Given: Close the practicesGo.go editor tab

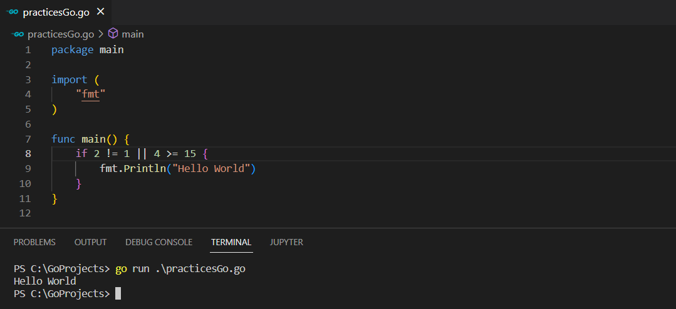Looking at the screenshot, I should [101, 12].
